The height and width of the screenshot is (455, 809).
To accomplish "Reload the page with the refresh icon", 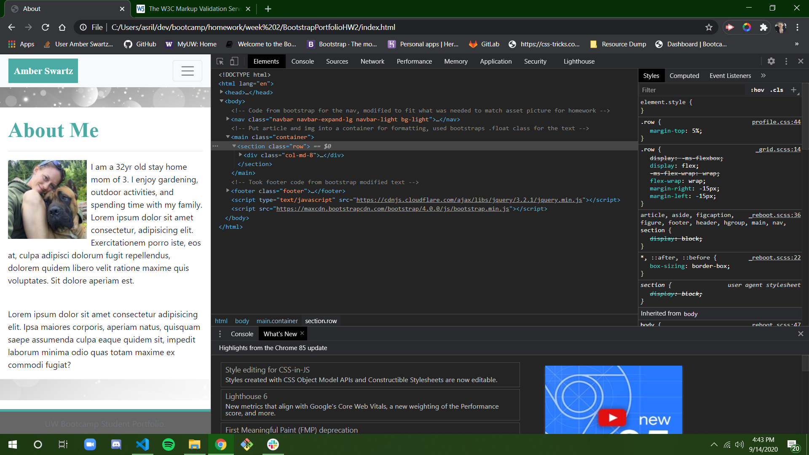I will click(45, 27).
